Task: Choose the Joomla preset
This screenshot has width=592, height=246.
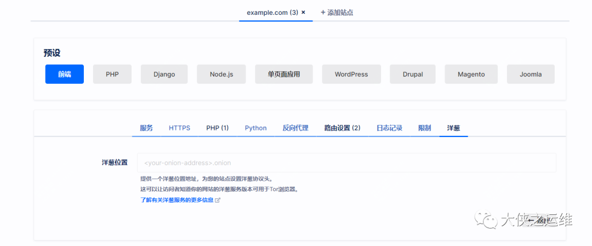Action: [531, 75]
